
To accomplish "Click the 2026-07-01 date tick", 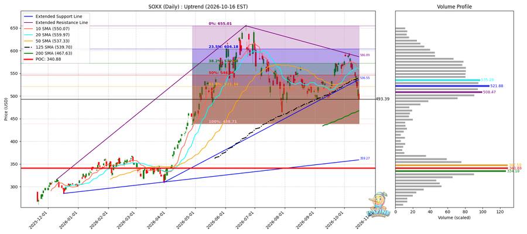I will 247,220.
